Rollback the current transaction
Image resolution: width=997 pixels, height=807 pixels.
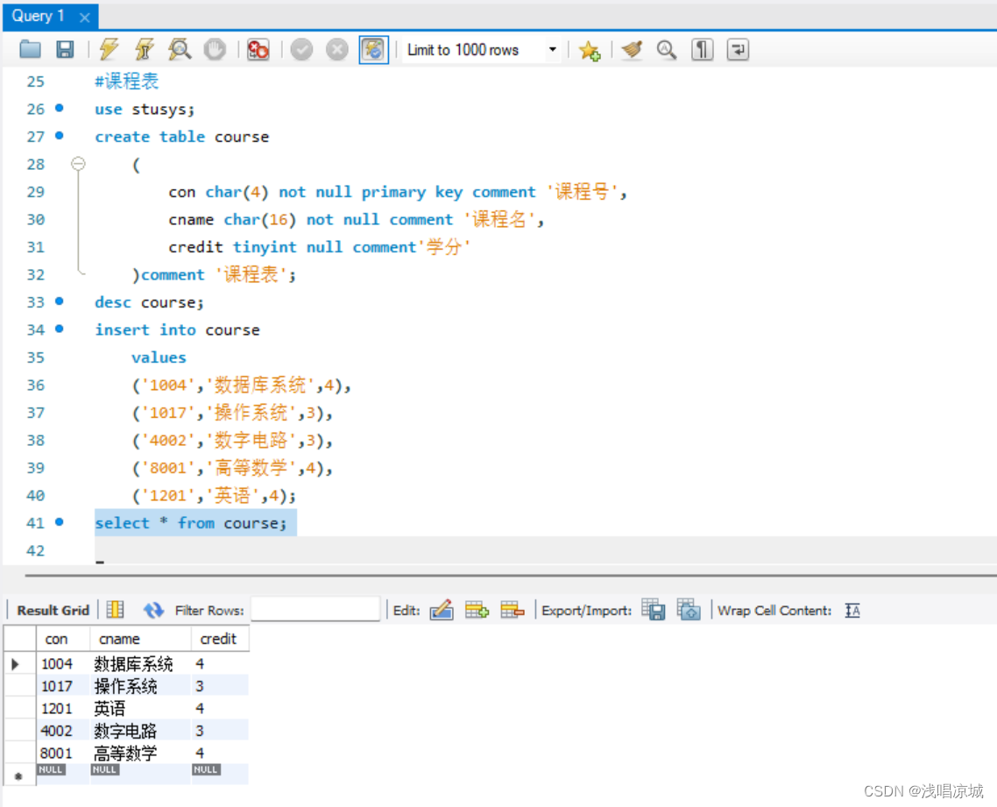[337, 49]
